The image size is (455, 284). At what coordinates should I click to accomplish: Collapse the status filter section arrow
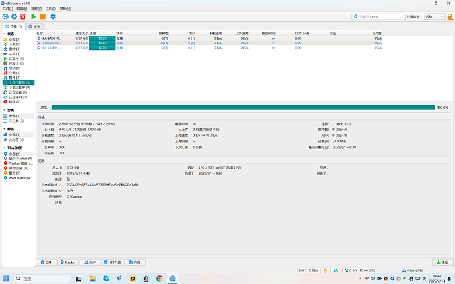pyautogui.click(x=5, y=34)
